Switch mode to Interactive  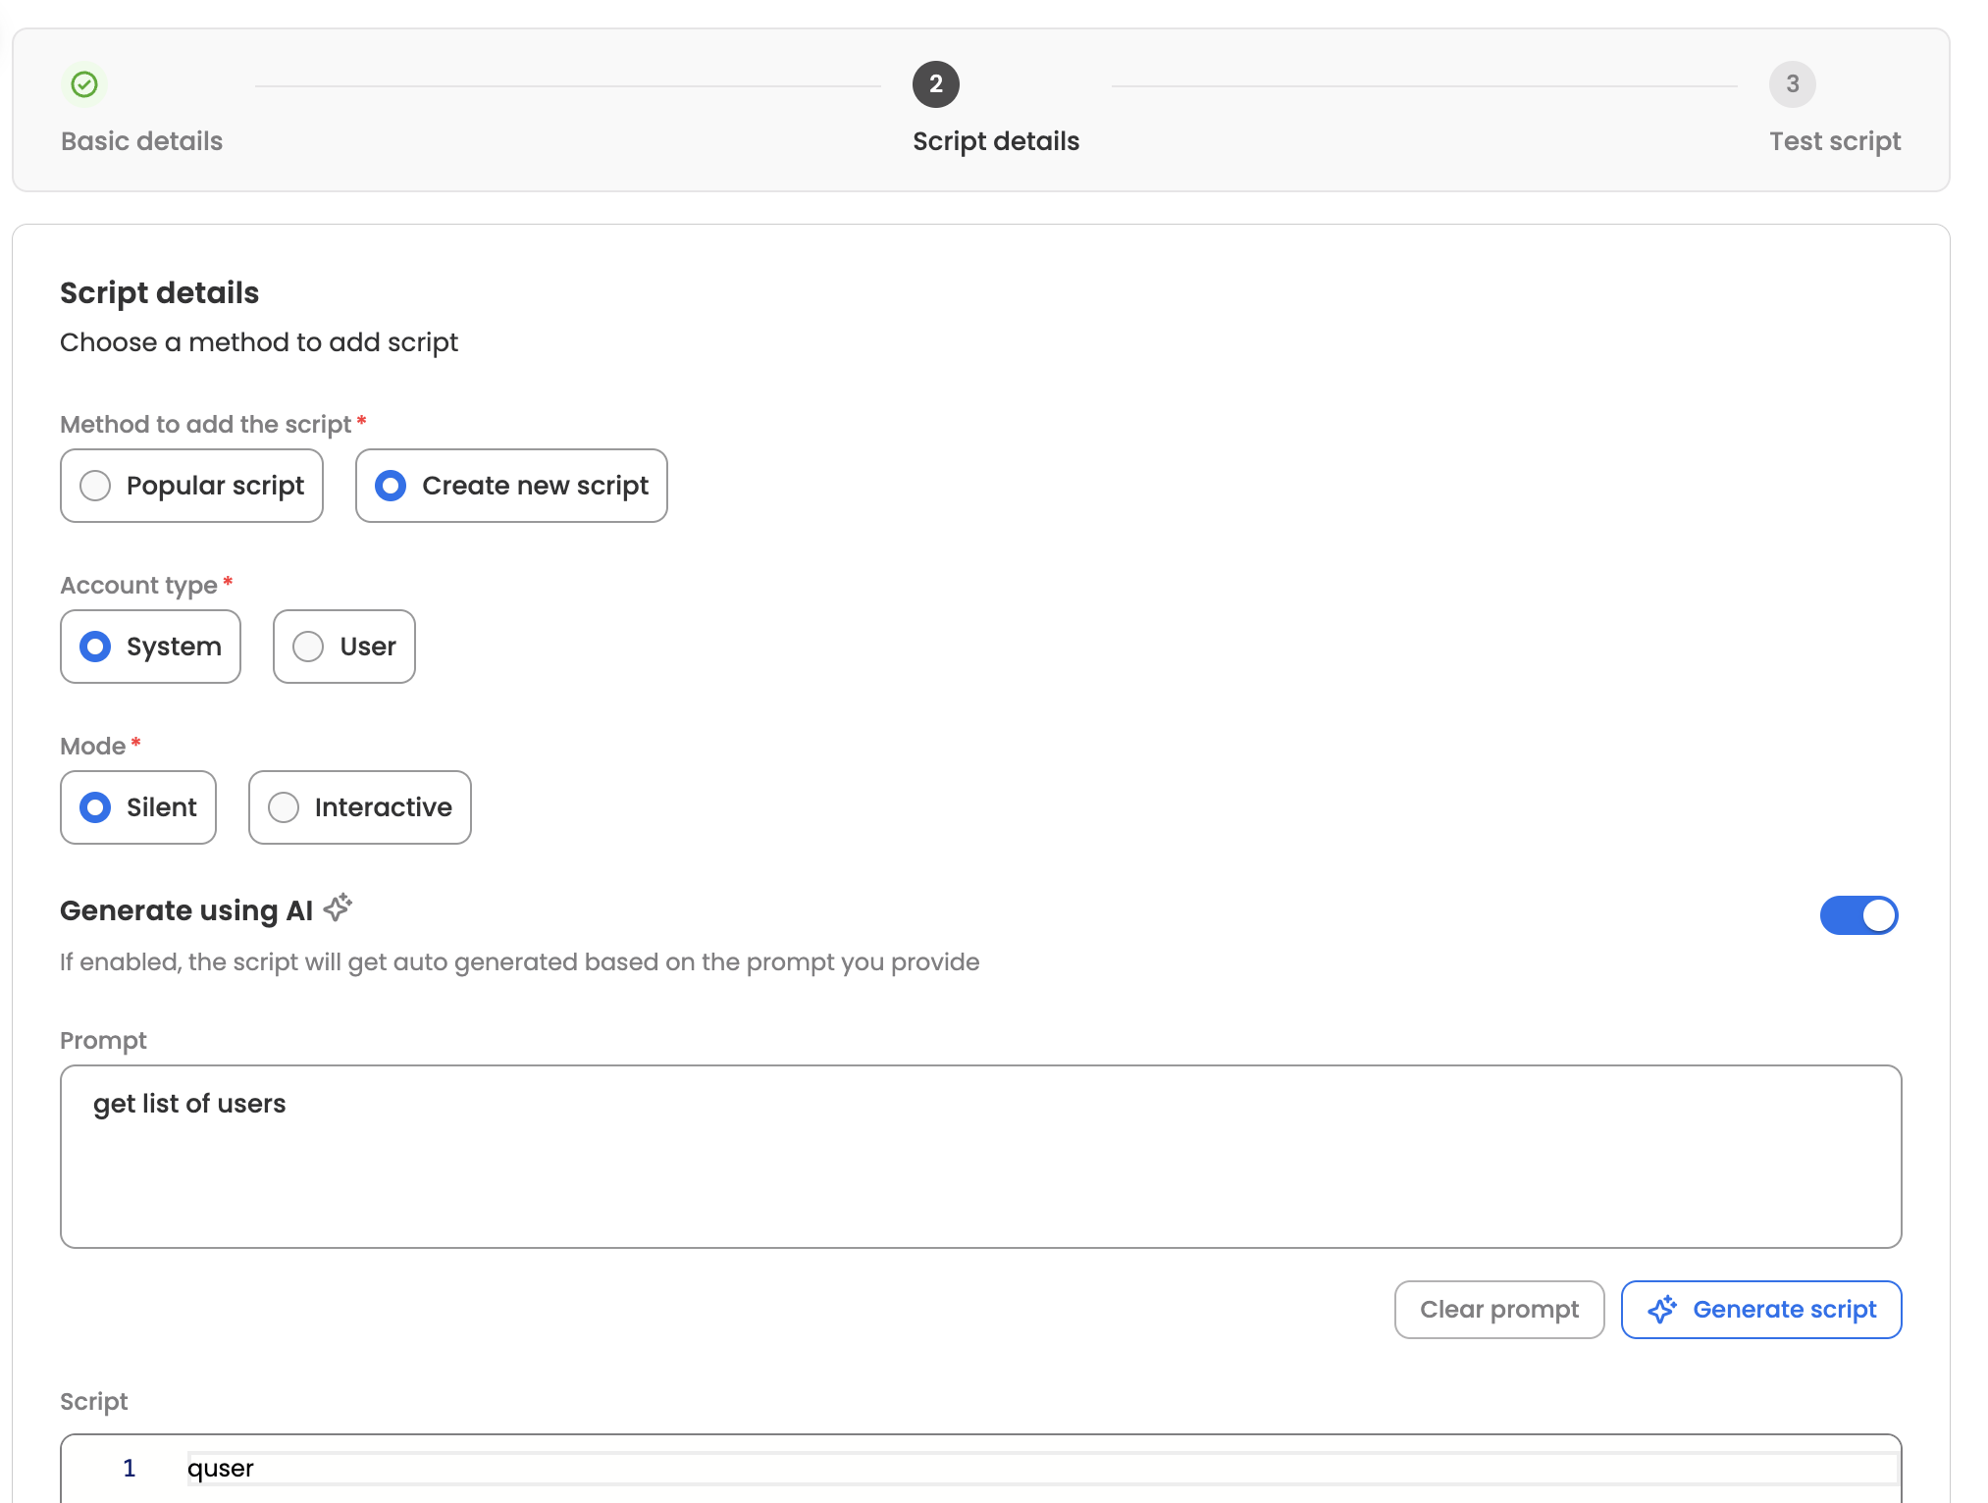pyautogui.click(x=284, y=807)
